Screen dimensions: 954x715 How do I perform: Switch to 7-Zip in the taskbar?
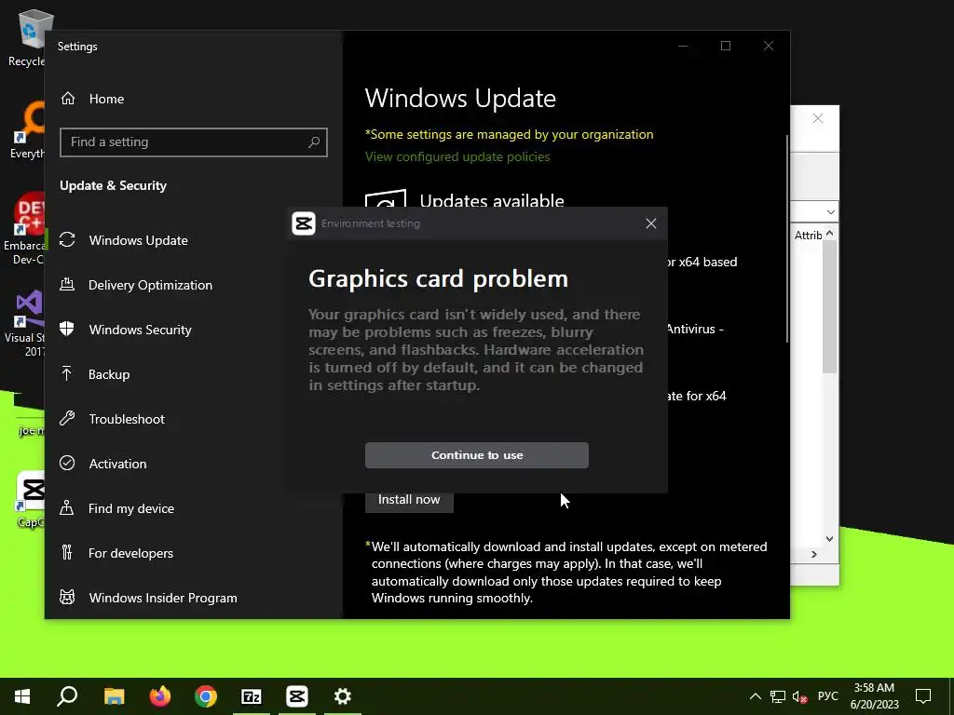252,696
